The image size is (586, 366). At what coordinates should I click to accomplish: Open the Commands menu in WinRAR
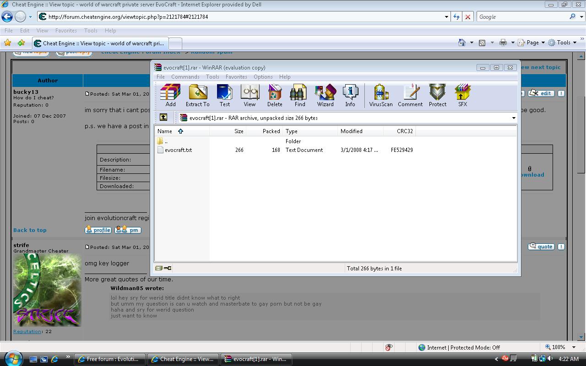point(185,77)
